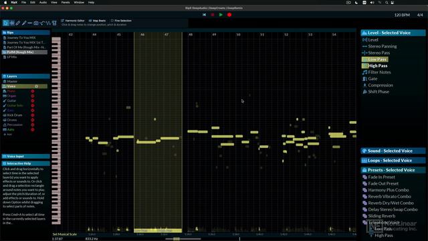The height and width of the screenshot is (241, 428).
Task: Collapse the Presets - Selected Voice panel
Action: pos(393,170)
